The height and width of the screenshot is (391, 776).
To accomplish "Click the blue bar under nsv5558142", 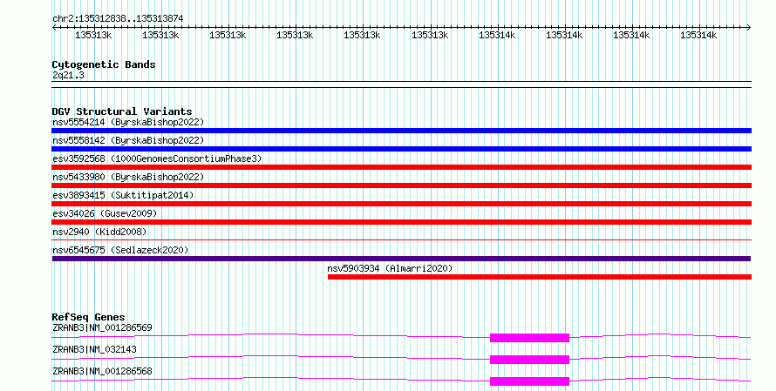I will (x=401, y=149).
